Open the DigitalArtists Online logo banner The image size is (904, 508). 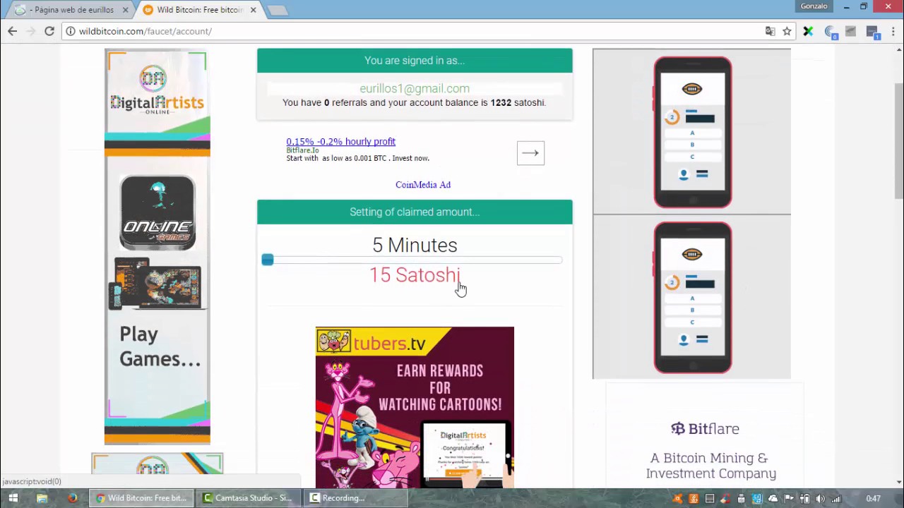[157, 90]
